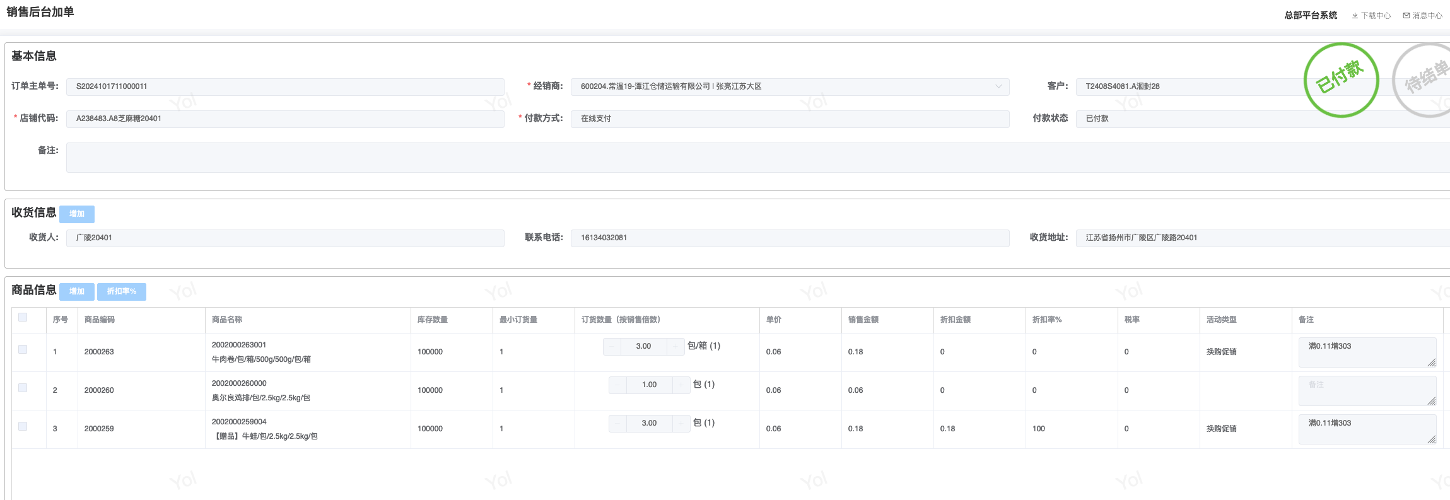1450x500 pixels.
Task: Click the envelope icon beside 消息中心
Action: 1406,16
